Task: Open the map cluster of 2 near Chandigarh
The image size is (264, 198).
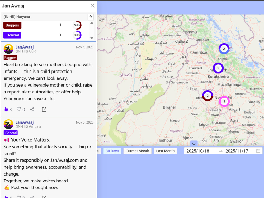Action: tap(218, 68)
